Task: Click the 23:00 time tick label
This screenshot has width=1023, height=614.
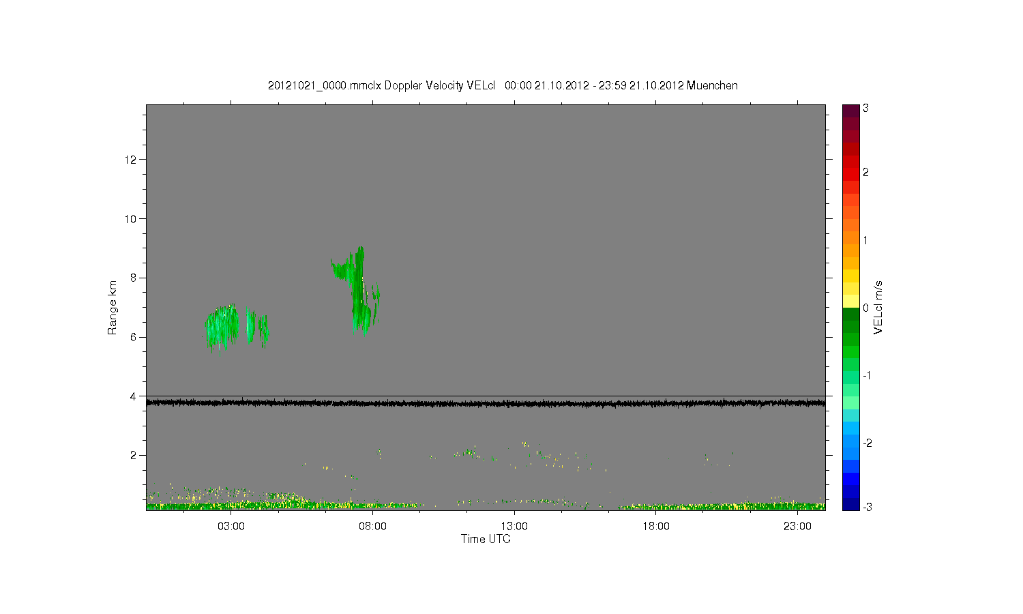Action: point(797,527)
